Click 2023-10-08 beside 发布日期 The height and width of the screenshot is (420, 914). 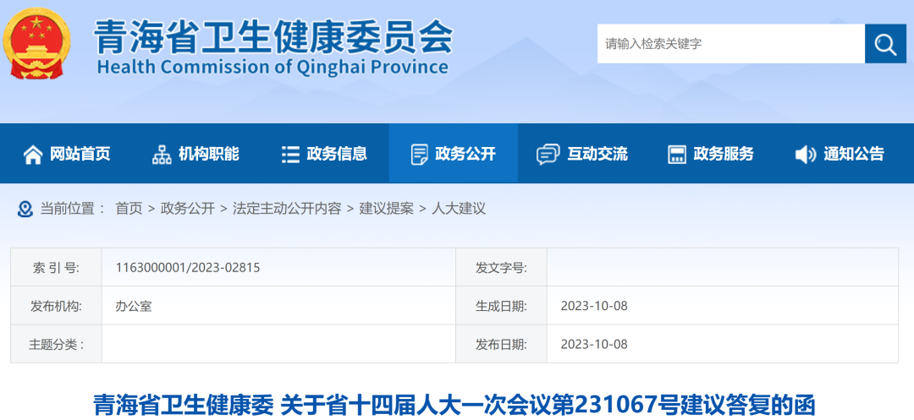click(x=594, y=345)
